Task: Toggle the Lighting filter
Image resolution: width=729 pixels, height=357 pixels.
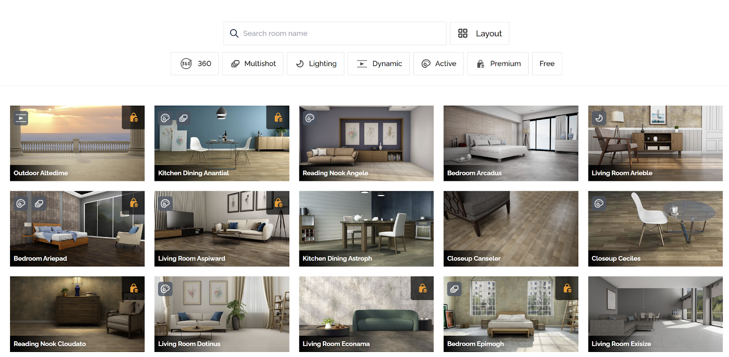Action: pyautogui.click(x=315, y=64)
